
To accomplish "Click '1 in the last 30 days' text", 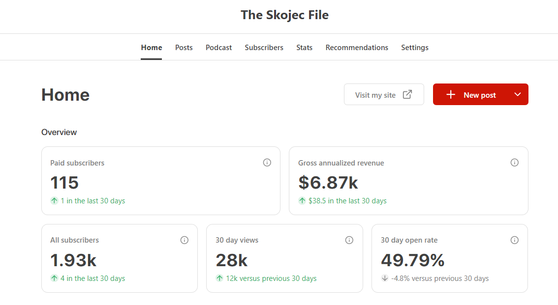I will click(x=93, y=200).
